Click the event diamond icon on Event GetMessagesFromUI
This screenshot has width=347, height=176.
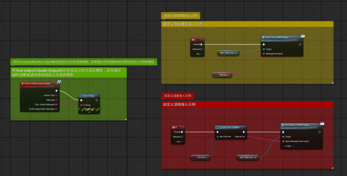coord(23,83)
